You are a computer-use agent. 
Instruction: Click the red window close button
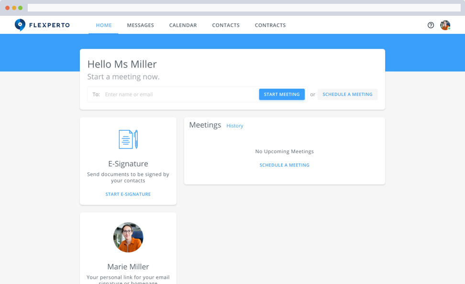coord(7,8)
